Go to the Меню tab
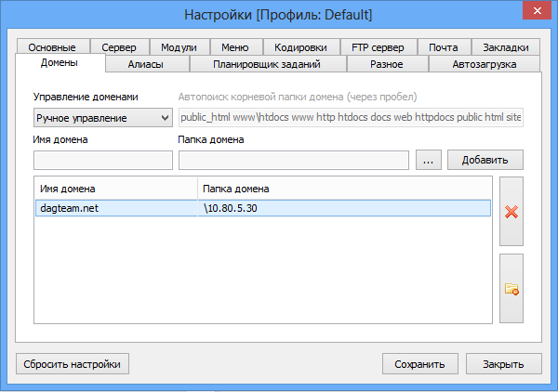This screenshot has height=392, width=558. (x=235, y=47)
